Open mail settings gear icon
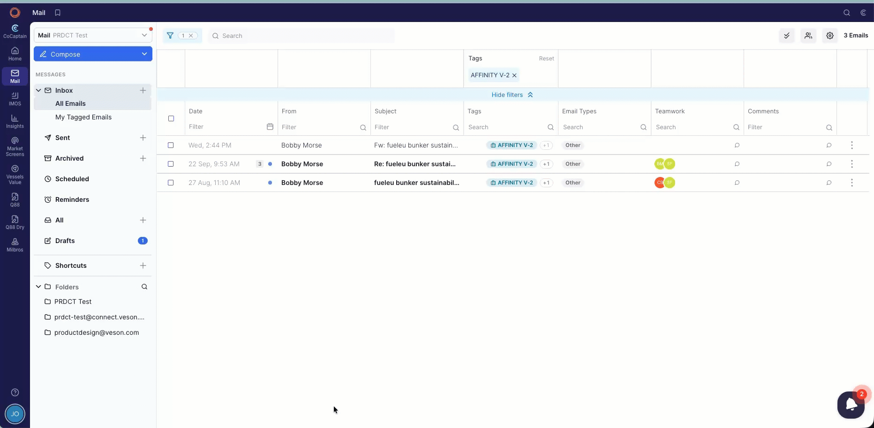Image resolution: width=874 pixels, height=428 pixels. tap(830, 36)
